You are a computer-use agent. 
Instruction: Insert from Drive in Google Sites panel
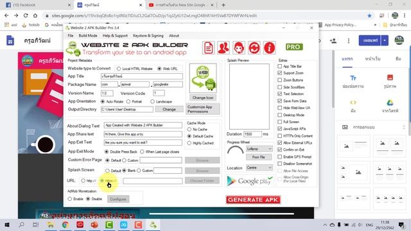[390, 106]
